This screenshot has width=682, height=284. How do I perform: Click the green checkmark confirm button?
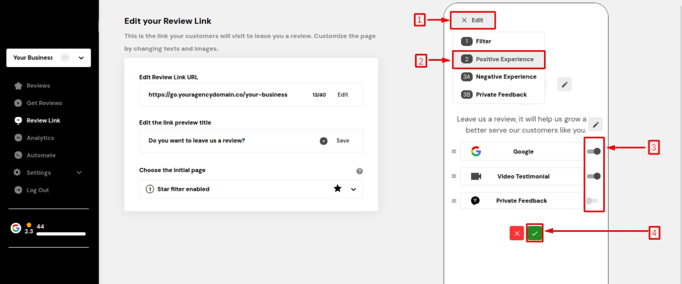pos(535,233)
